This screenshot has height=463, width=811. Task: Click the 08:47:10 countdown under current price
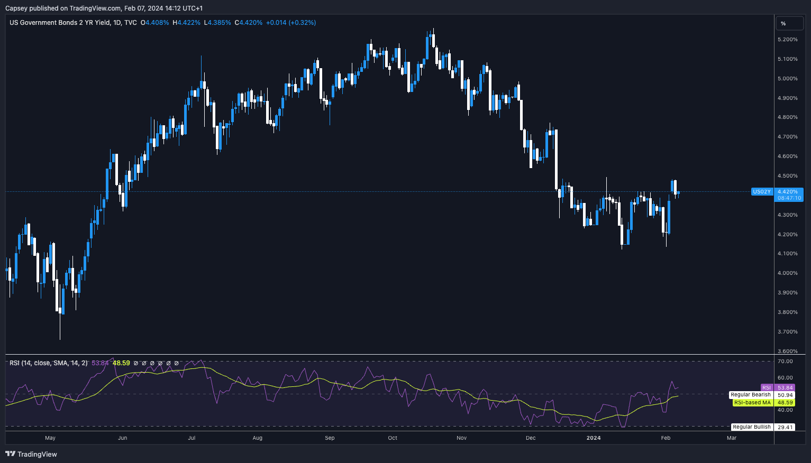(x=789, y=198)
